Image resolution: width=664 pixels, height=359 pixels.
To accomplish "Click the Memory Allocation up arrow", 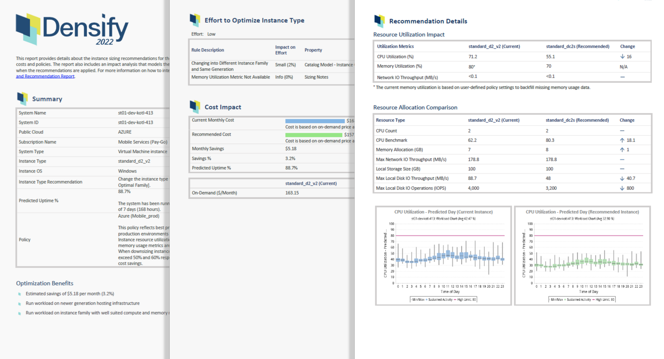I will (x=622, y=150).
